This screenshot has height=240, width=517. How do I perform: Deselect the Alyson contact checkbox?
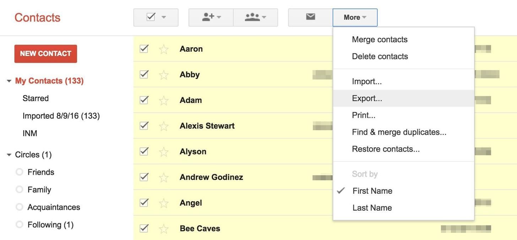tap(144, 151)
